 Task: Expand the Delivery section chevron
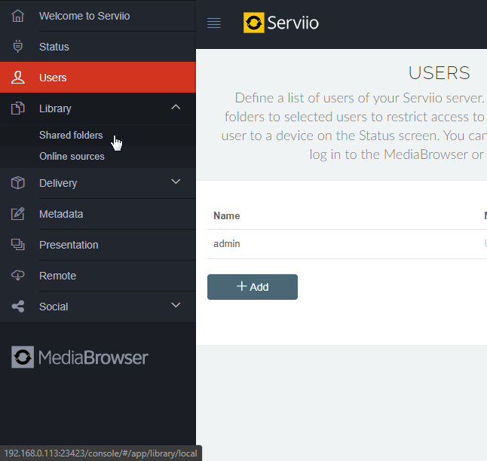click(x=176, y=182)
